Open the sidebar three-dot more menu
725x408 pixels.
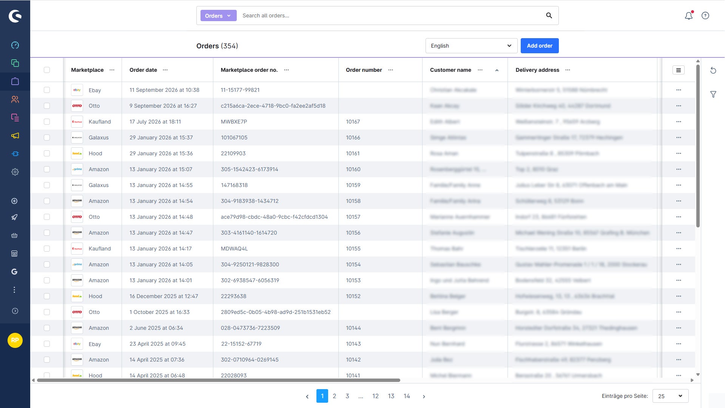pyautogui.click(x=14, y=290)
